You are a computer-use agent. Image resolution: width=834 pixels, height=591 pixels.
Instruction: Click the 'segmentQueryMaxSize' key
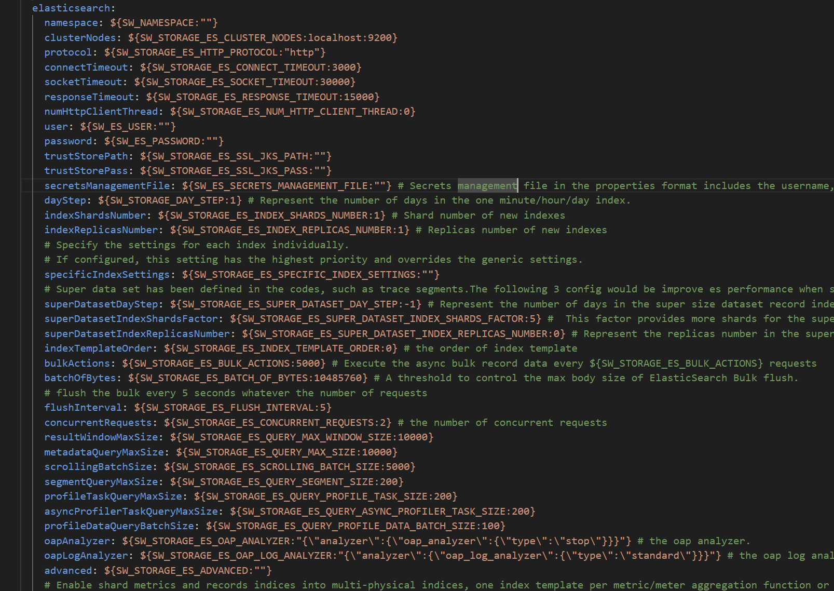tap(101, 482)
